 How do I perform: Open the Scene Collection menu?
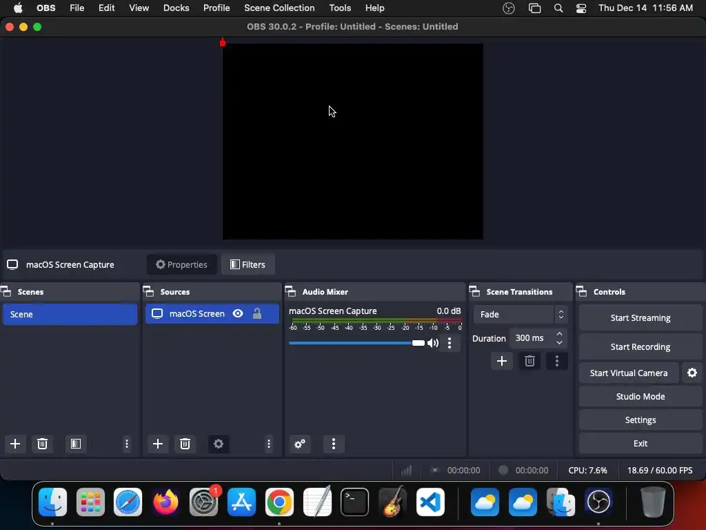coord(279,8)
